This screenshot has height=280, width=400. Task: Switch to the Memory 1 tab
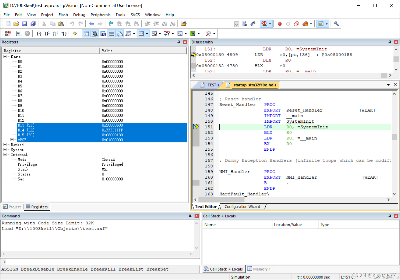(259, 269)
